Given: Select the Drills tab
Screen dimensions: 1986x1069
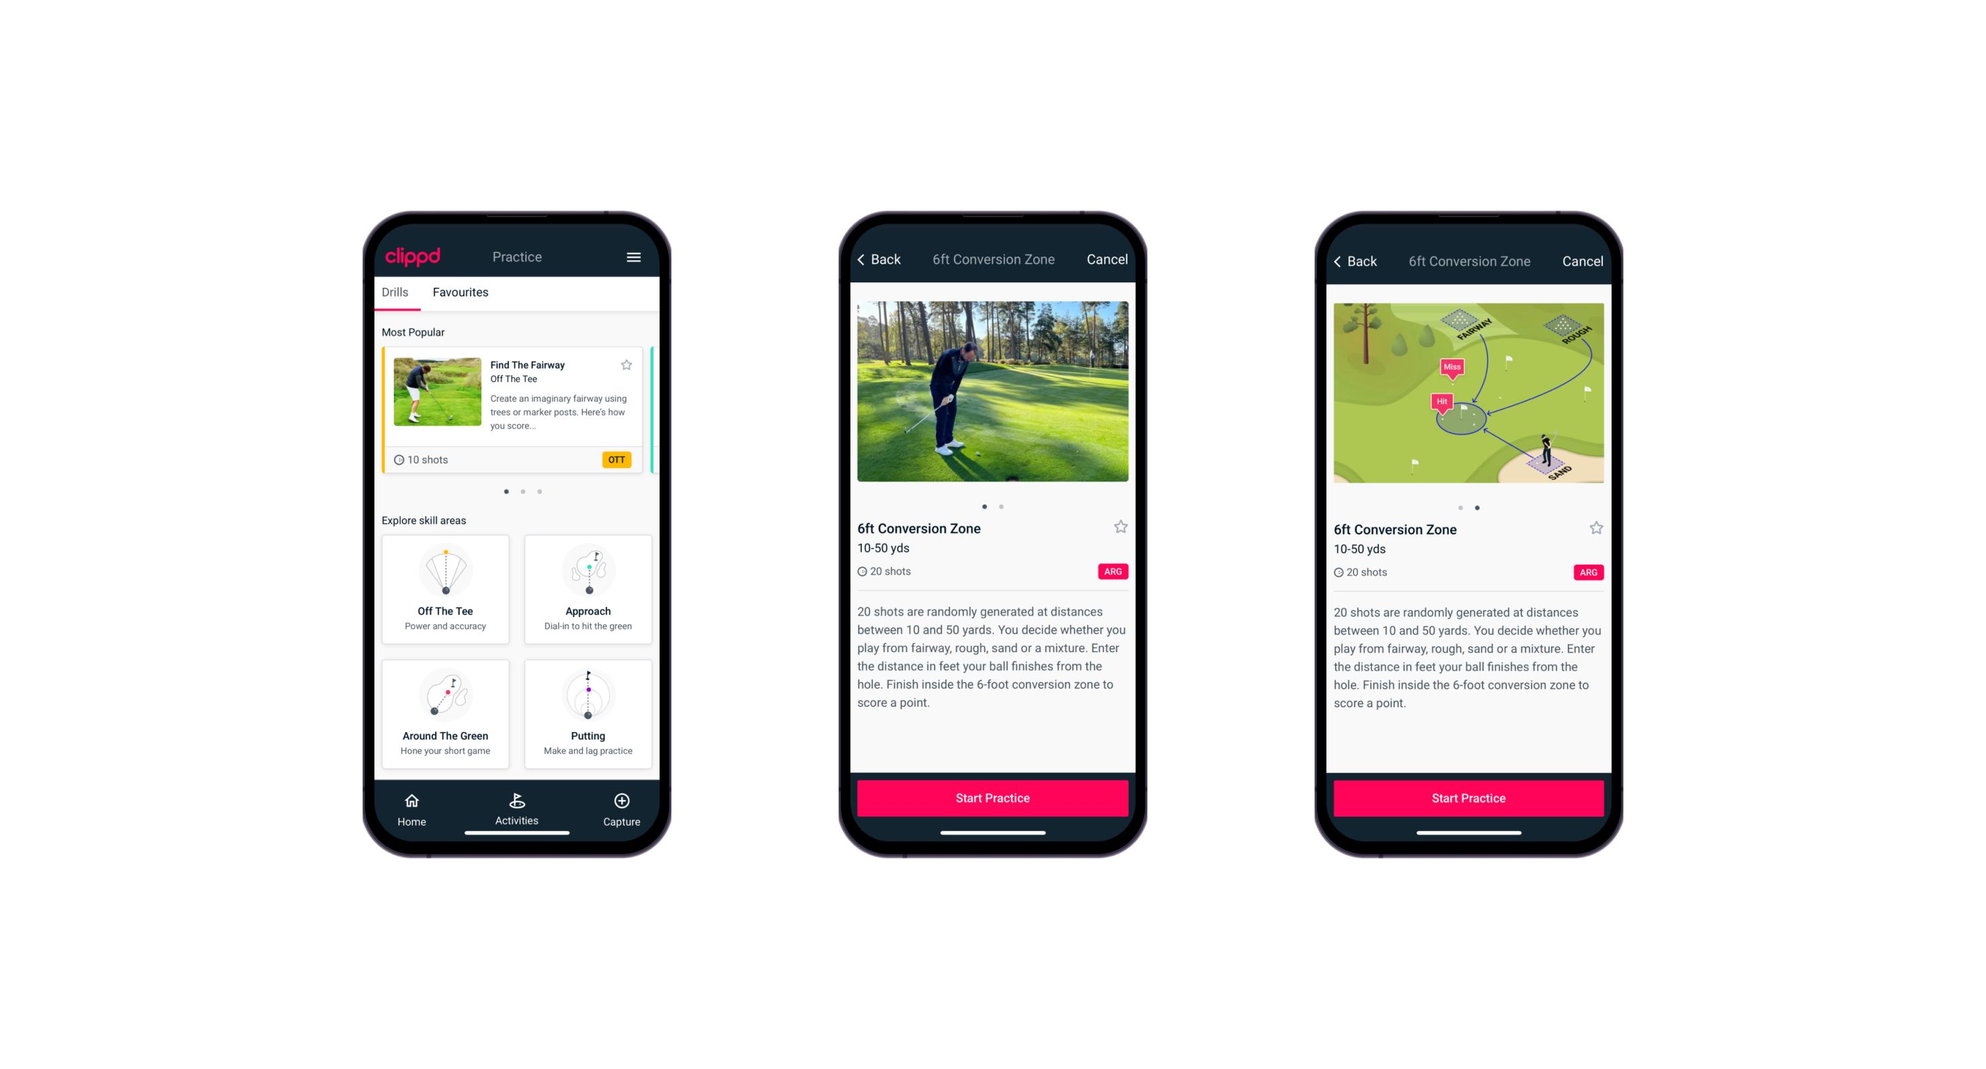Looking at the screenshot, I should [397, 292].
